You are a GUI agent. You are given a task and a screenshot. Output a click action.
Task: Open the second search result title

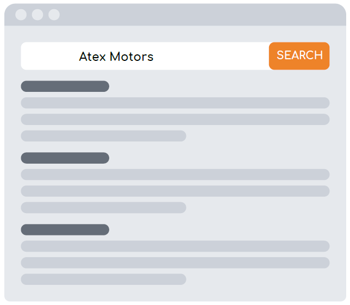pyautogui.click(x=65, y=158)
